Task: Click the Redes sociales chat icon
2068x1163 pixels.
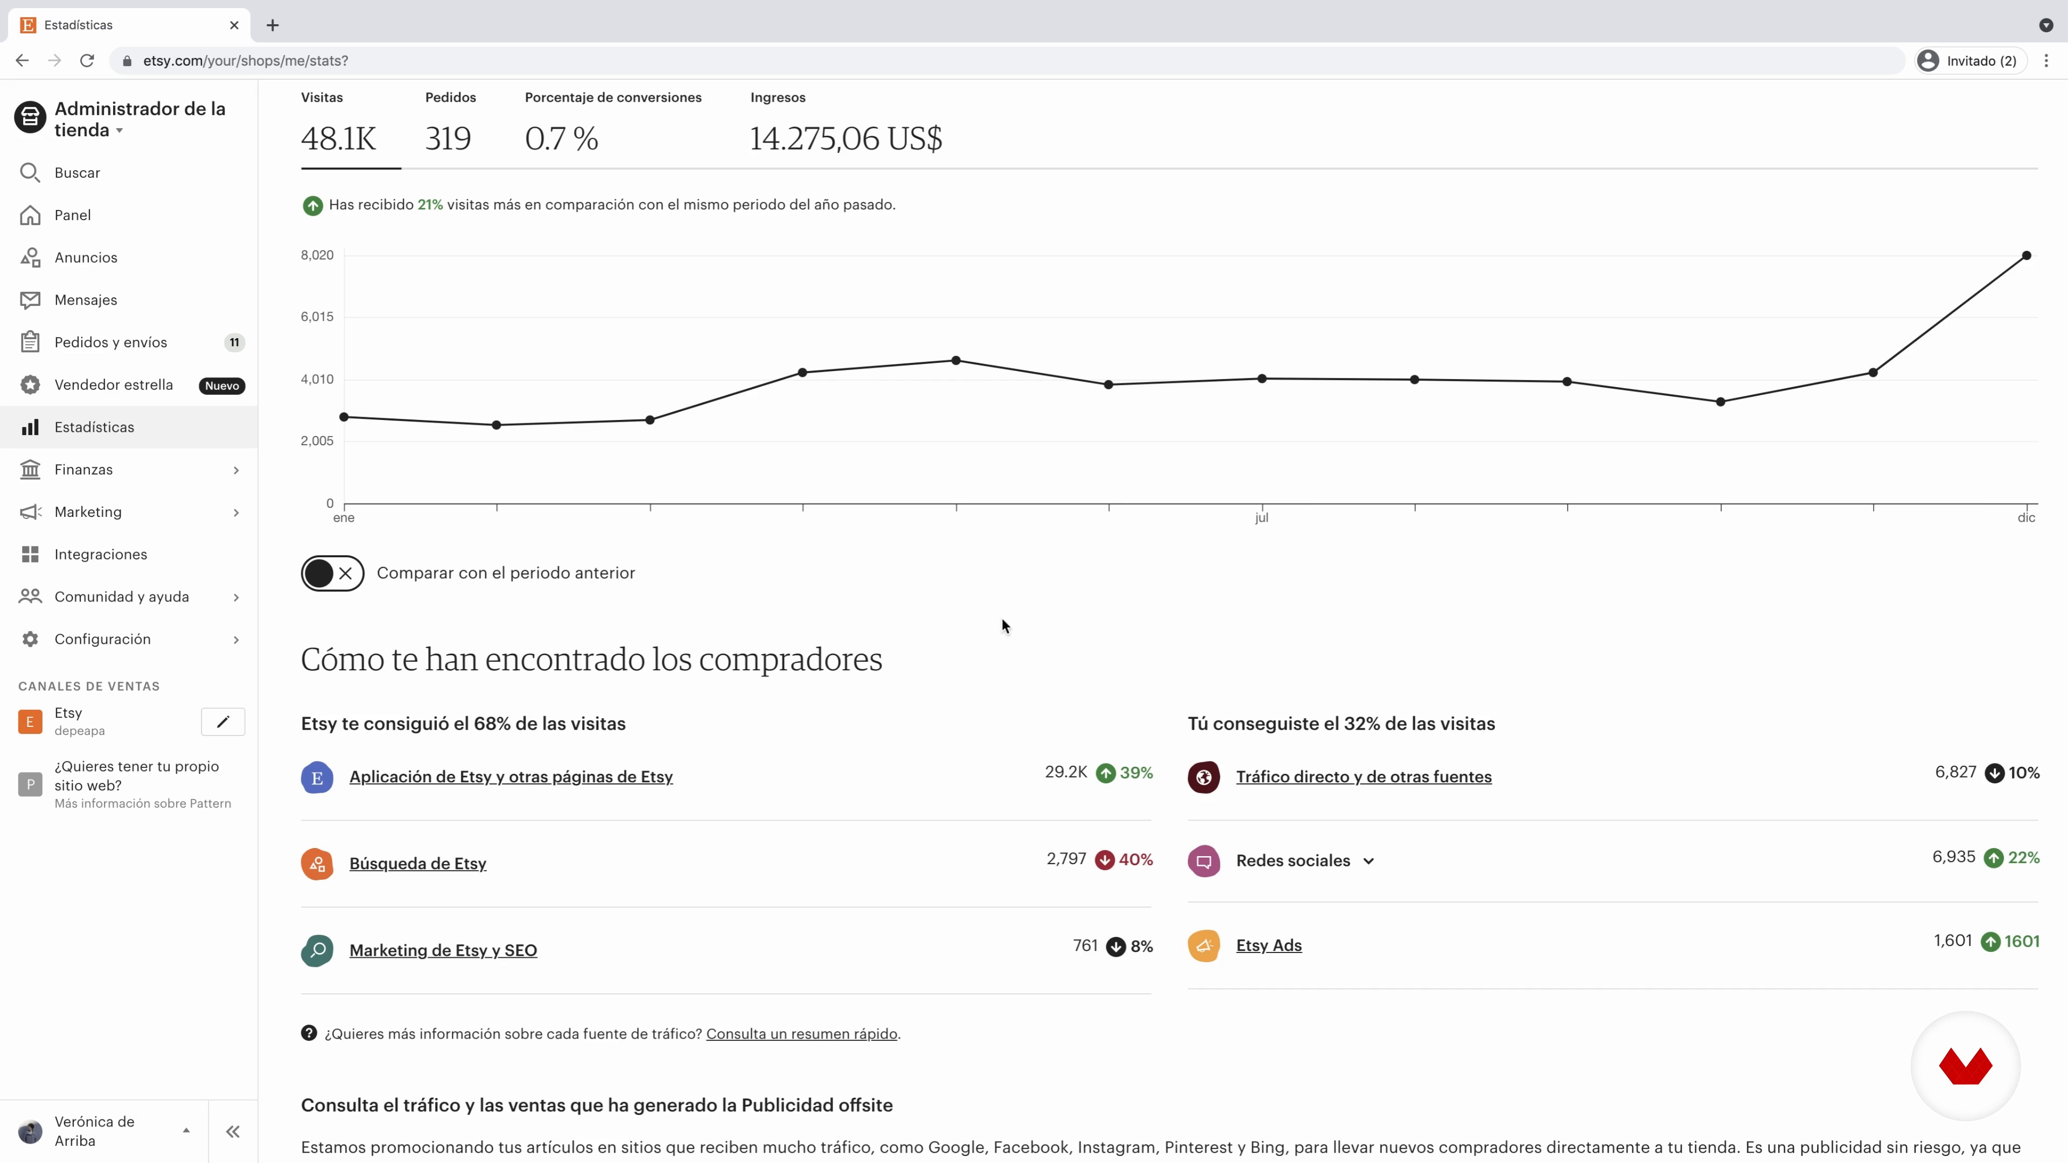Action: 1204,861
